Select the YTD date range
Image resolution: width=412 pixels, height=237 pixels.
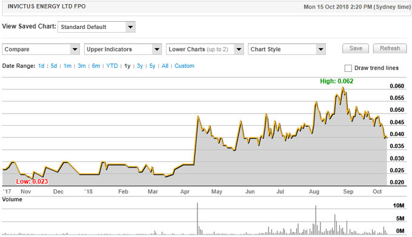pos(112,66)
